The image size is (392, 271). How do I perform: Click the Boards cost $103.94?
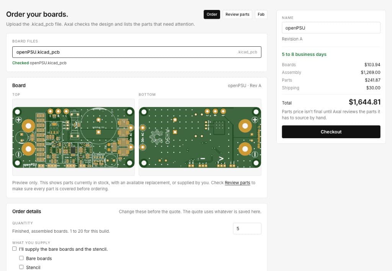click(372, 65)
